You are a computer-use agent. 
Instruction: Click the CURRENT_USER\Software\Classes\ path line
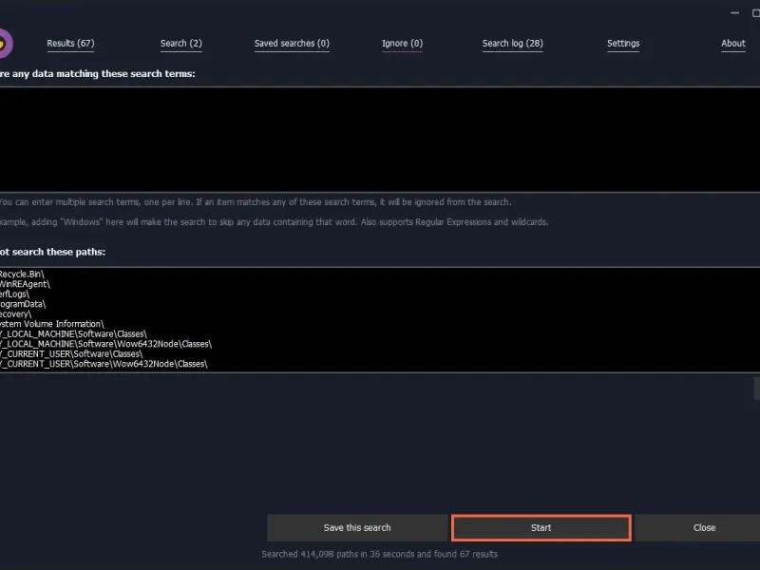coord(71,353)
